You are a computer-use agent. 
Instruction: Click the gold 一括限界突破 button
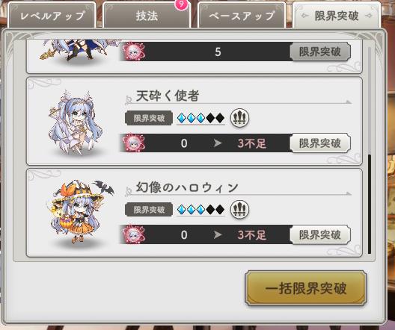click(x=306, y=288)
